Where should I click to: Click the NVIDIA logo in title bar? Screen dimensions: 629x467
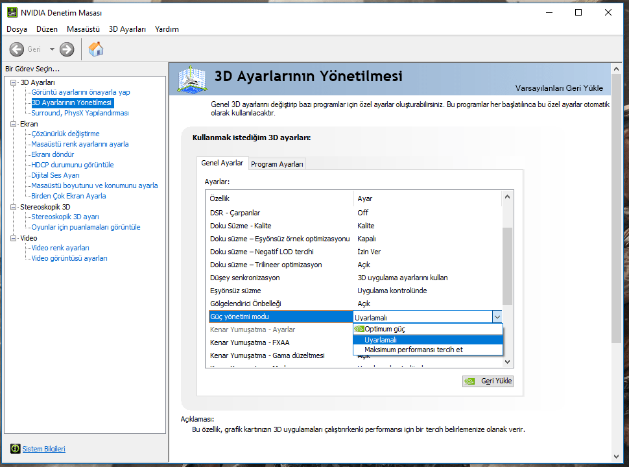(12, 12)
